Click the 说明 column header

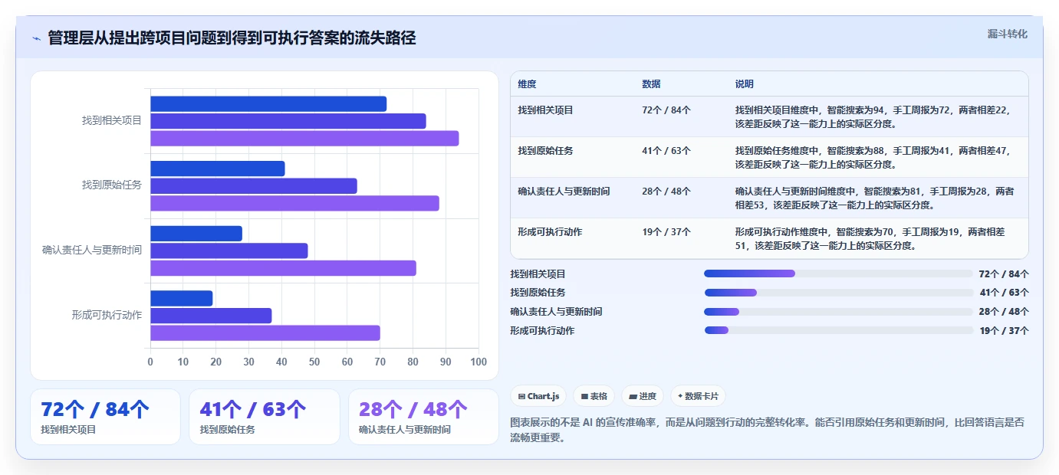pos(745,84)
